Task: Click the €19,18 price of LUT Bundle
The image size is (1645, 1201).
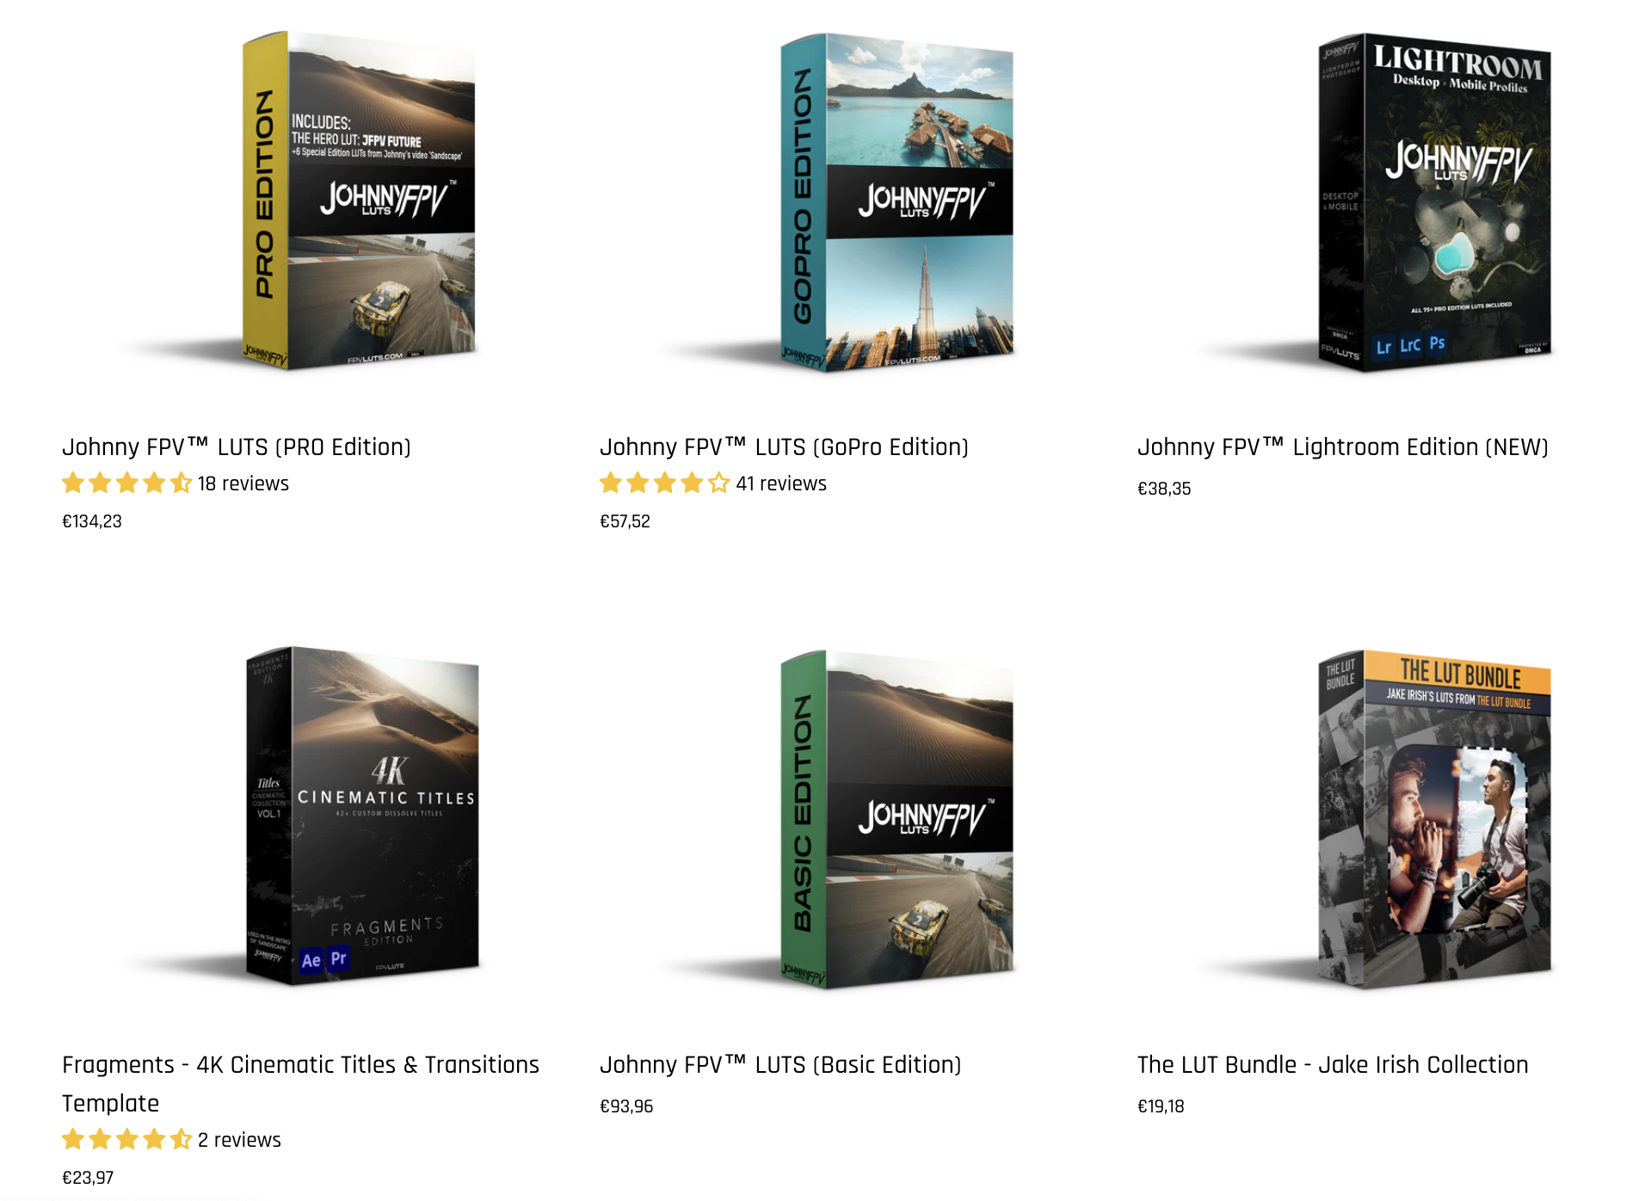Action: (1161, 1106)
